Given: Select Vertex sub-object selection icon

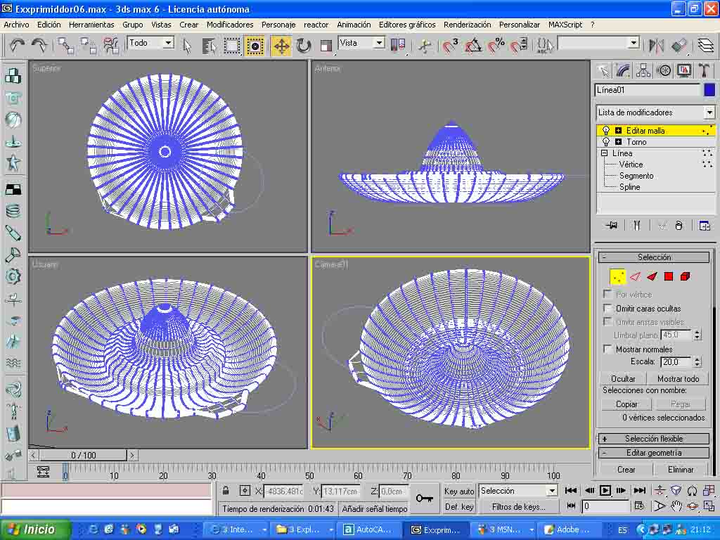Looking at the screenshot, I should point(617,276).
